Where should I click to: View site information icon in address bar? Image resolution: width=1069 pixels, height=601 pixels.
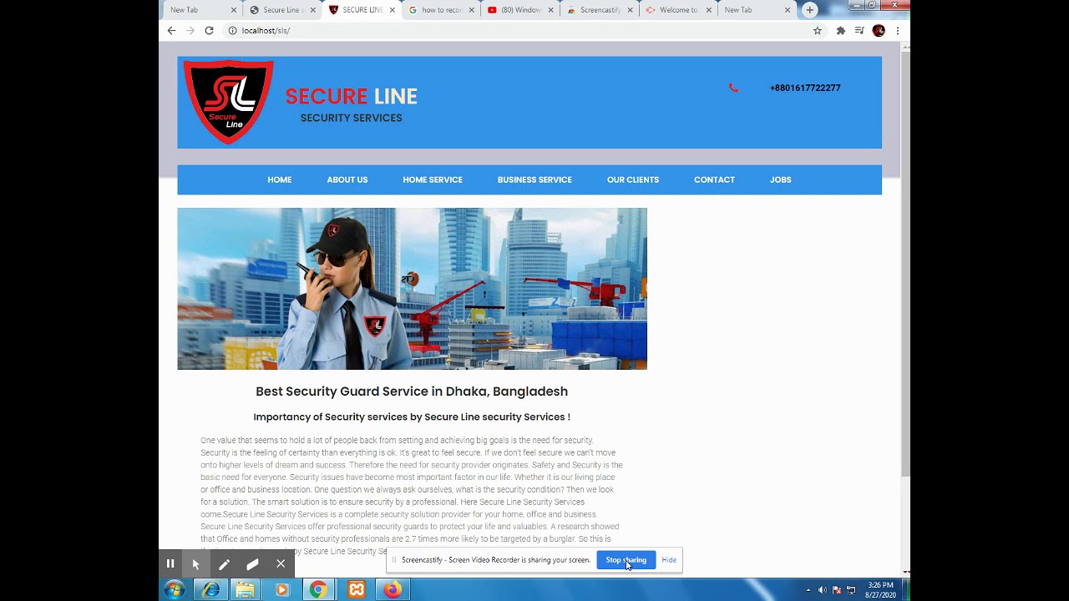(x=233, y=30)
